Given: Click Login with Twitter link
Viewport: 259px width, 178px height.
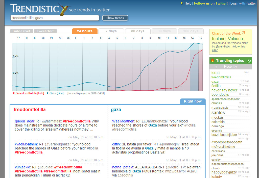Looking at the screenshot, I should coord(243,3).
